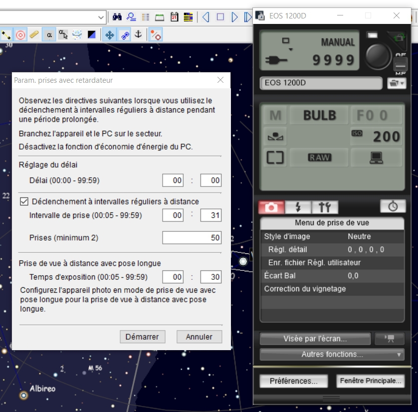The image size is (418, 412).
Task: Click the stopwatch timer shooting button
Action: [393, 206]
